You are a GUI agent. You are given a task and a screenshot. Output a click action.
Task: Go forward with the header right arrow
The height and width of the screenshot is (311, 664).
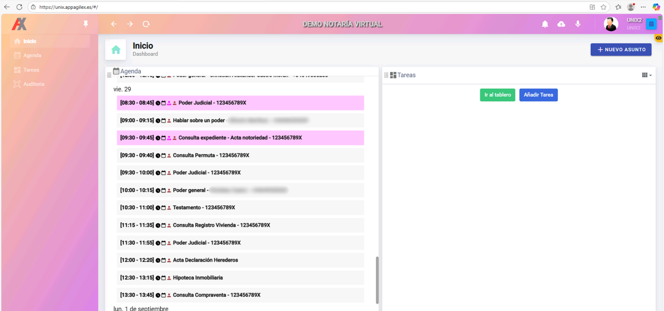click(130, 24)
